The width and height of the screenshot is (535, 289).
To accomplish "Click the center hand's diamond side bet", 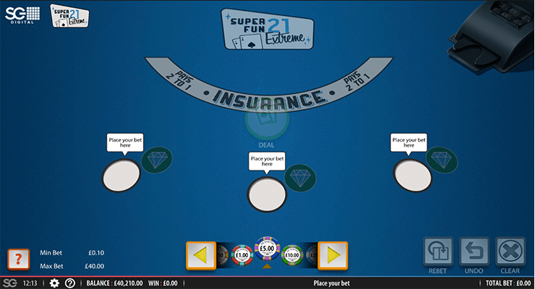I will (x=300, y=178).
